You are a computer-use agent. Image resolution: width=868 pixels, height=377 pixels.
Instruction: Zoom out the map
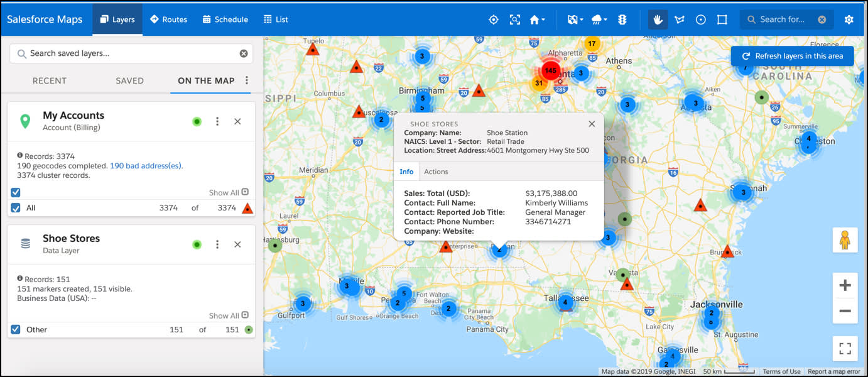[845, 310]
